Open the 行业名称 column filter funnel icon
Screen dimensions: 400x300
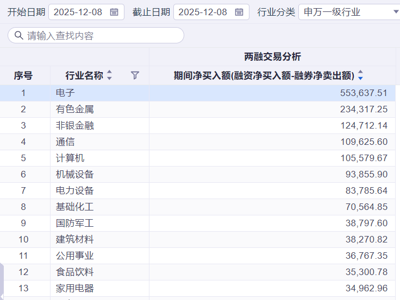[135, 75]
